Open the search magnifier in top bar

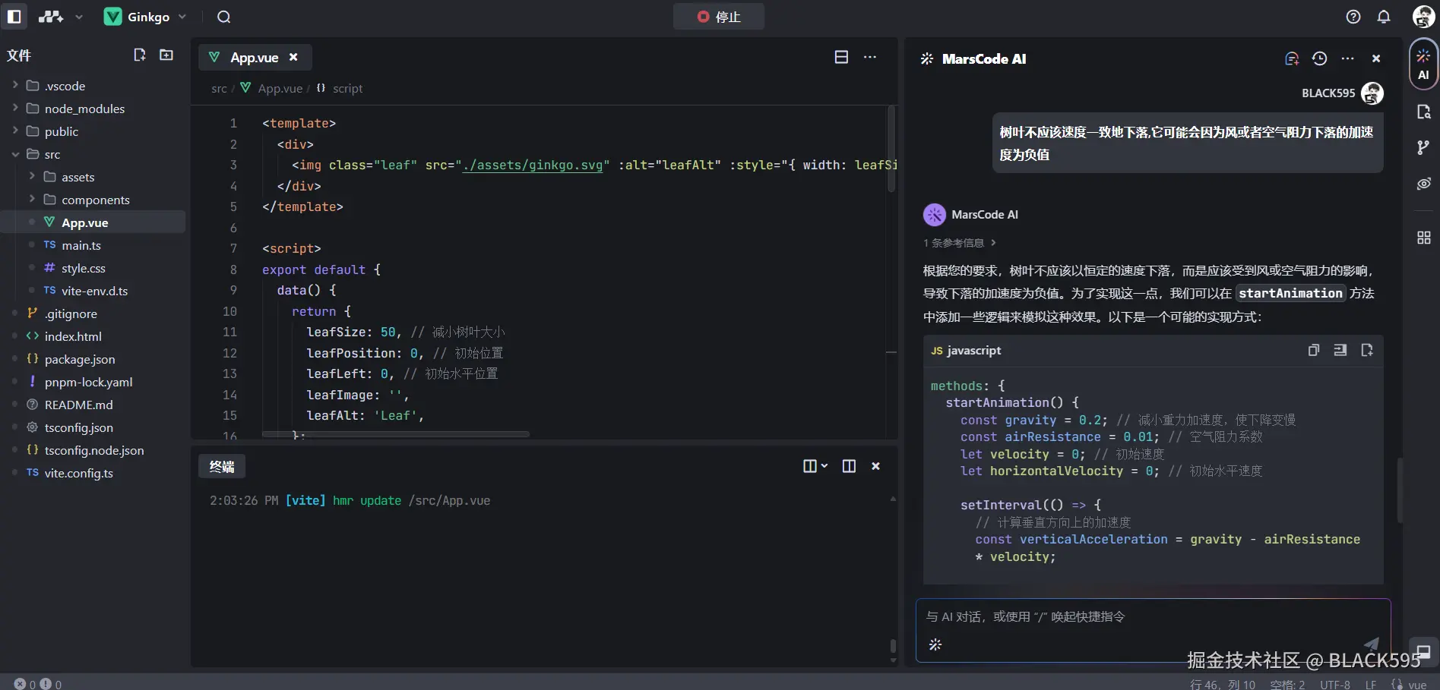pos(223,17)
